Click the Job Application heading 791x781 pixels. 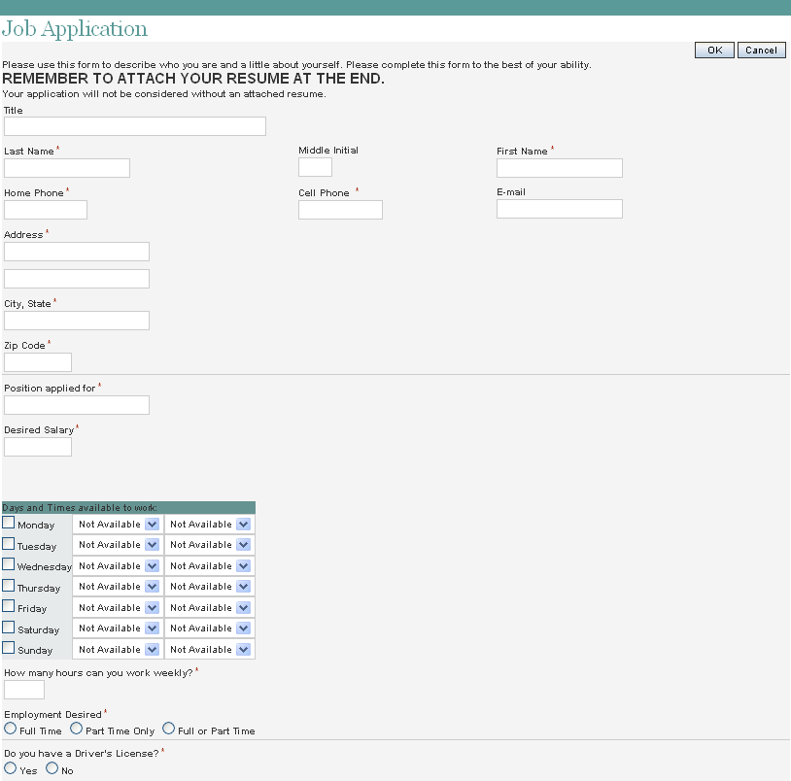[75, 29]
